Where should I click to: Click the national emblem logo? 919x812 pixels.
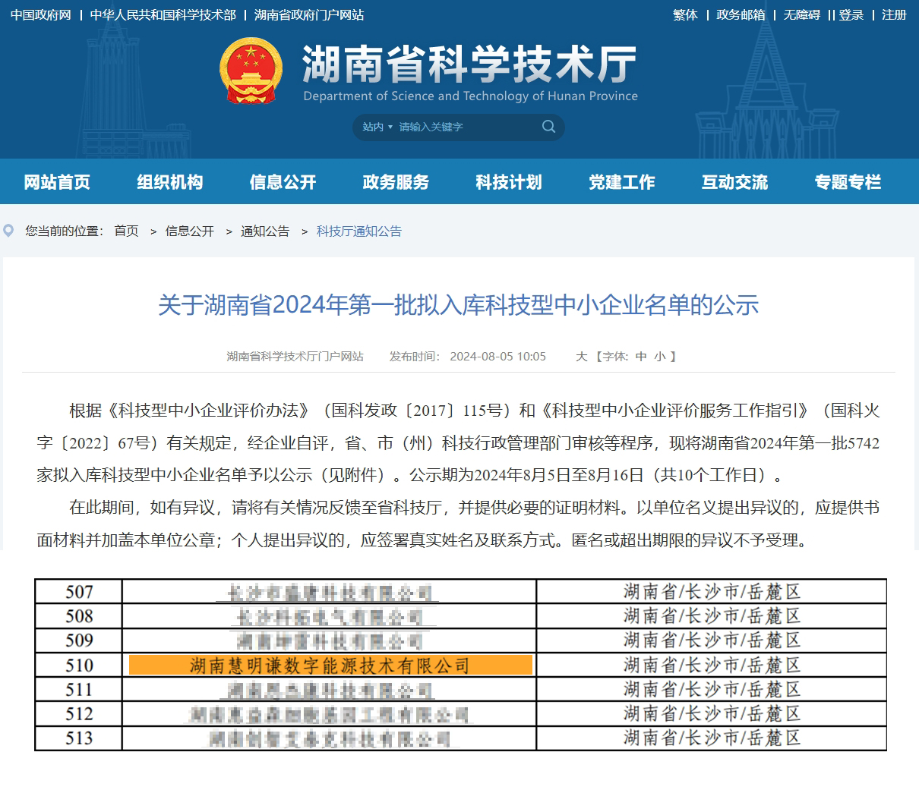pyautogui.click(x=251, y=71)
